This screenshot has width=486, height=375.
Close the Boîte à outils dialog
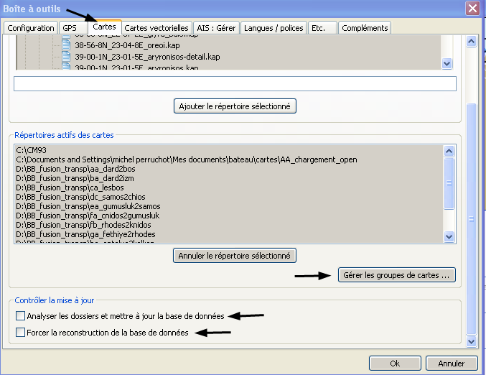(472, 9)
